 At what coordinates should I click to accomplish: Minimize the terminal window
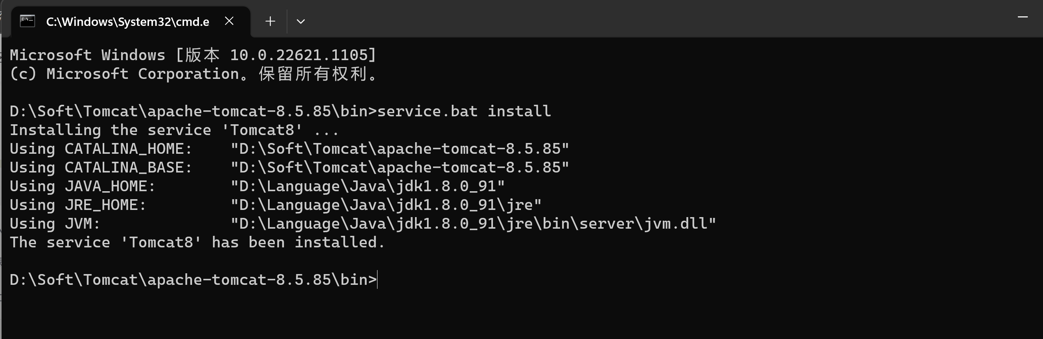(1022, 17)
